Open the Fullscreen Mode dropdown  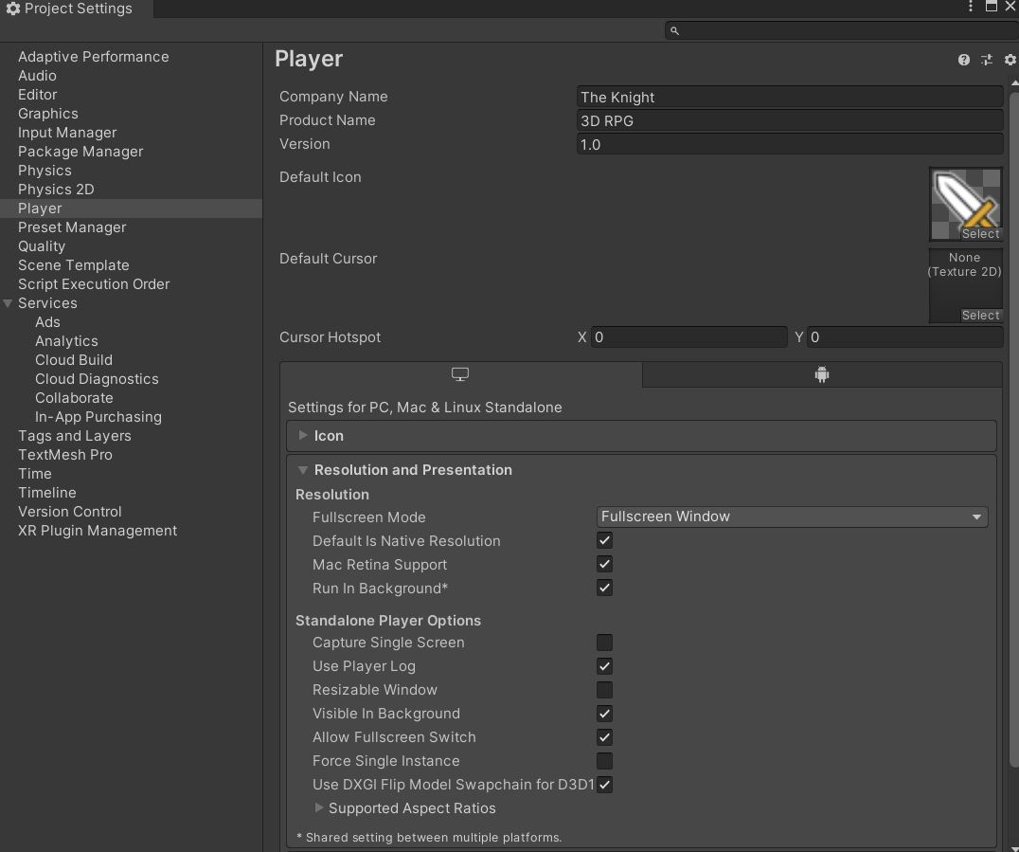792,517
